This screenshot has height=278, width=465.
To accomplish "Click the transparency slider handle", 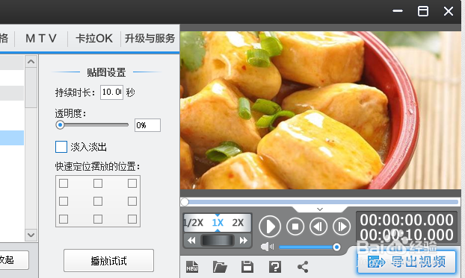I will point(61,124).
